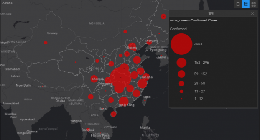Click the largest legend circle for 3554

pyautogui.click(x=181, y=44)
